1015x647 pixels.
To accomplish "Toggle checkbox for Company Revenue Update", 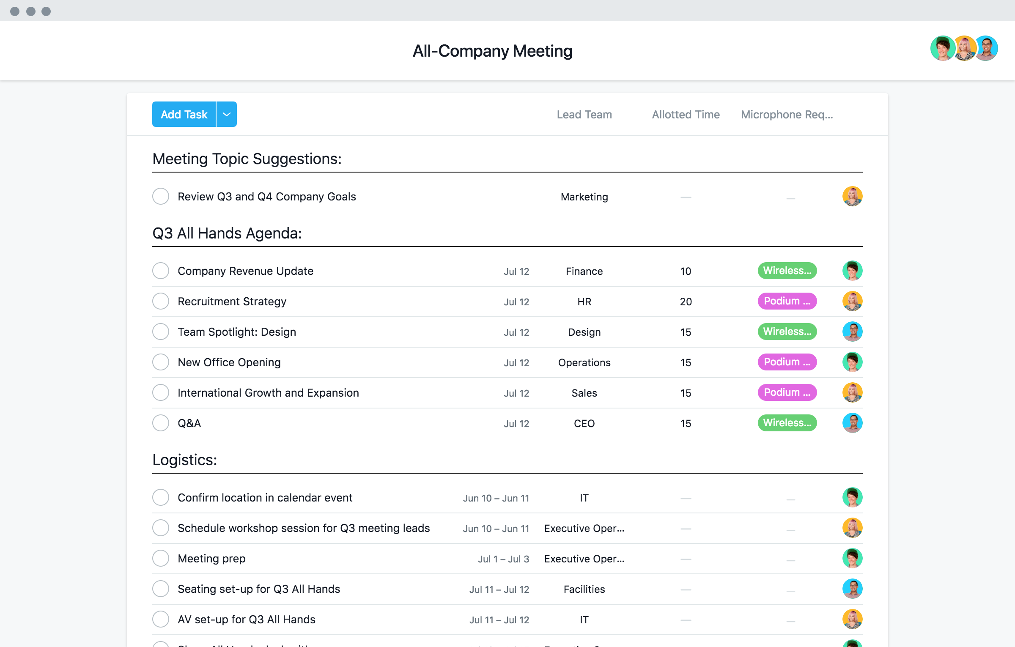I will pos(161,271).
